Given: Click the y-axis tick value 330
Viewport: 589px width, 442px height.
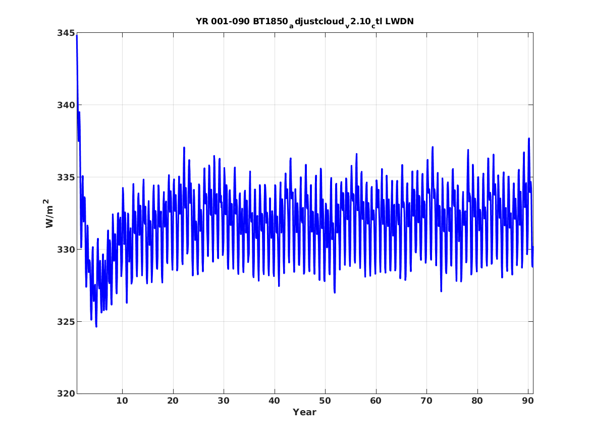Looking at the screenshot, I should pos(66,249).
